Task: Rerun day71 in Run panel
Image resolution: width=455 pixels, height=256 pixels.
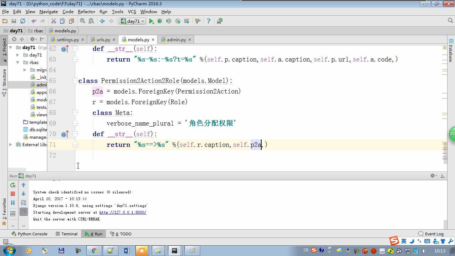Action: (13, 185)
